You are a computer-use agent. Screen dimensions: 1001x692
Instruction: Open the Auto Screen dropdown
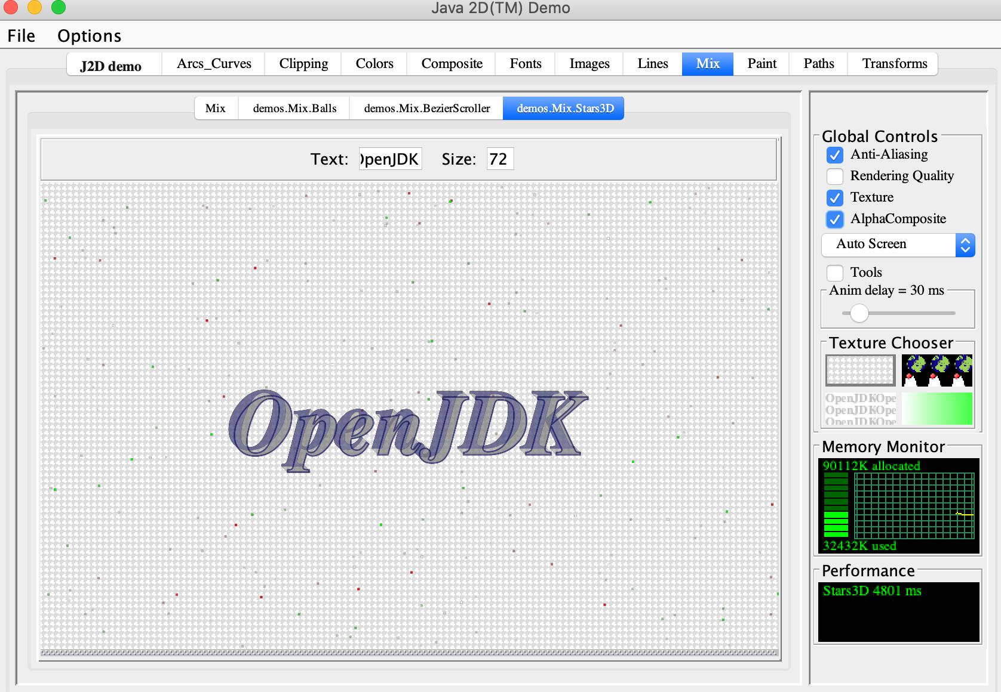(x=898, y=245)
